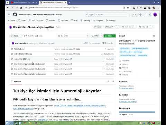Pin the repository
This screenshot has width=166, height=125.
(97, 27)
